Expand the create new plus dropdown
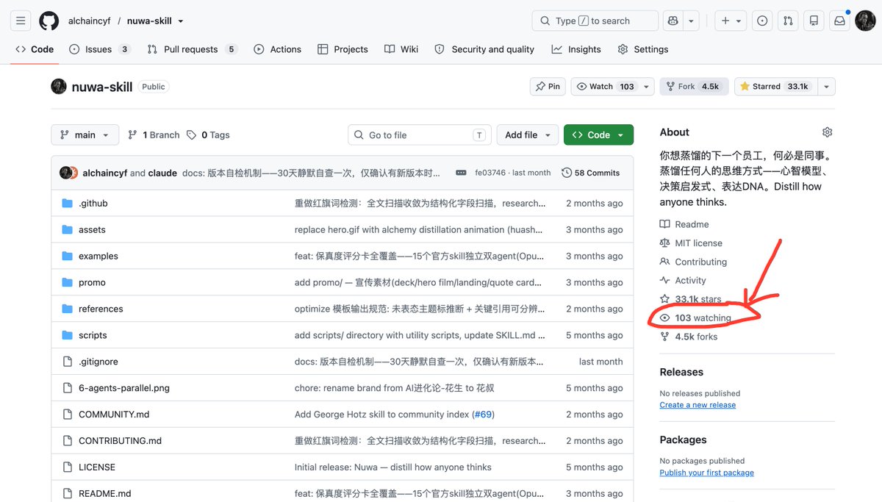 [732, 21]
